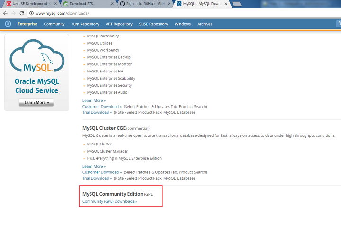This screenshot has width=341, height=225.
Task: Open the Enterprise nav item
Action: click(27, 24)
